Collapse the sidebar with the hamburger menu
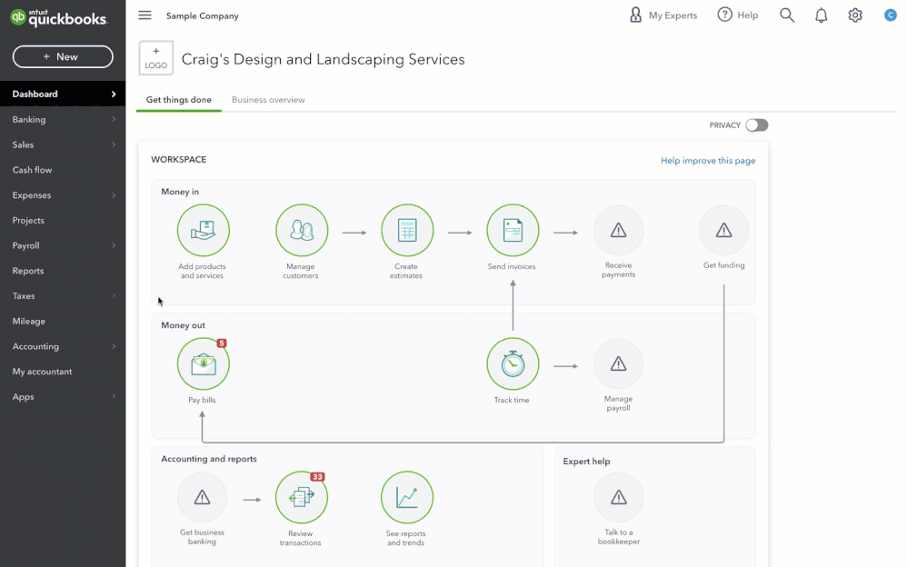 click(145, 15)
